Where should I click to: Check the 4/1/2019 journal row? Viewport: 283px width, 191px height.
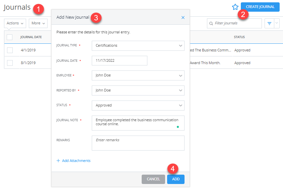(10, 50)
